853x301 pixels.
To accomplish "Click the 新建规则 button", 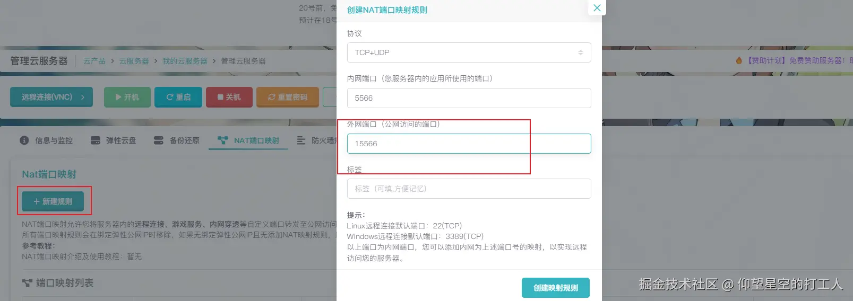I will pyautogui.click(x=53, y=201).
